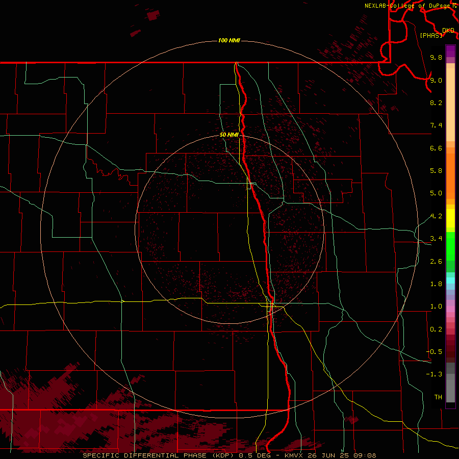Select the 8.2 scale value
This screenshot has width=459, height=459.
436,103
